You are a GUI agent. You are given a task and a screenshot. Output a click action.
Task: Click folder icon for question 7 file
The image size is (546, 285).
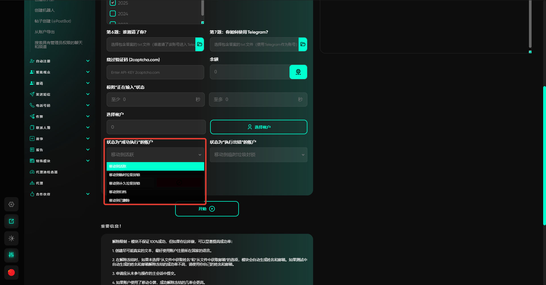point(303,44)
